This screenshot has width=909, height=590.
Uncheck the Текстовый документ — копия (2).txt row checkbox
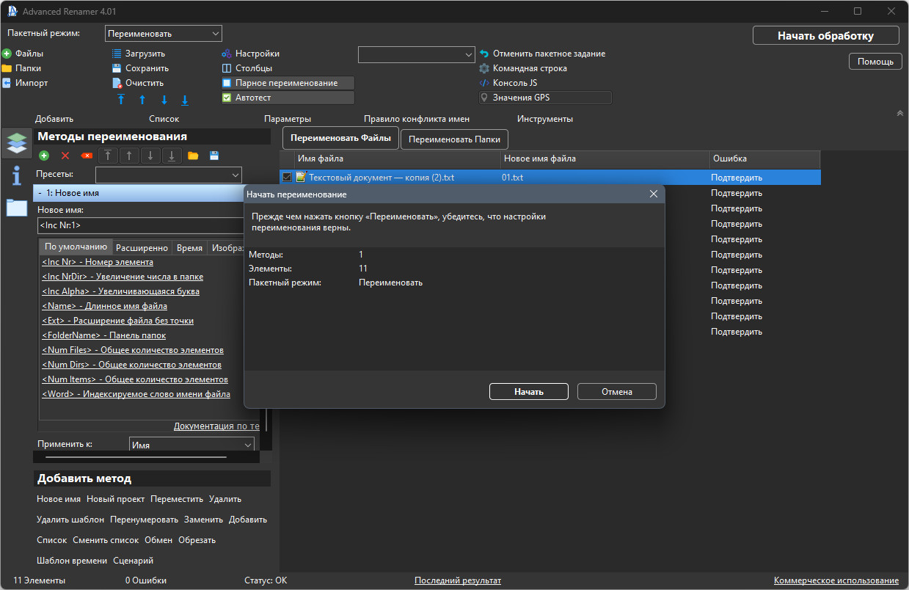click(287, 177)
